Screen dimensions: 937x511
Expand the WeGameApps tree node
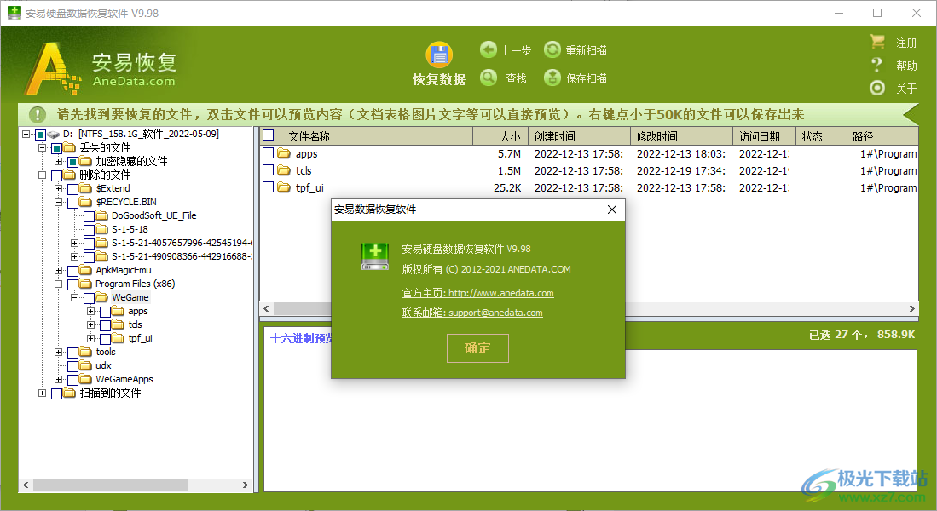pyautogui.click(x=58, y=379)
